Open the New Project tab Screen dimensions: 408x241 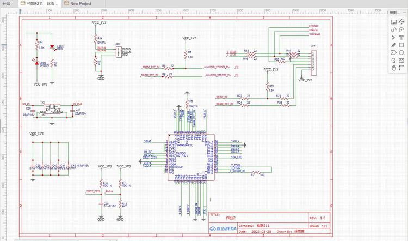[81, 4]
